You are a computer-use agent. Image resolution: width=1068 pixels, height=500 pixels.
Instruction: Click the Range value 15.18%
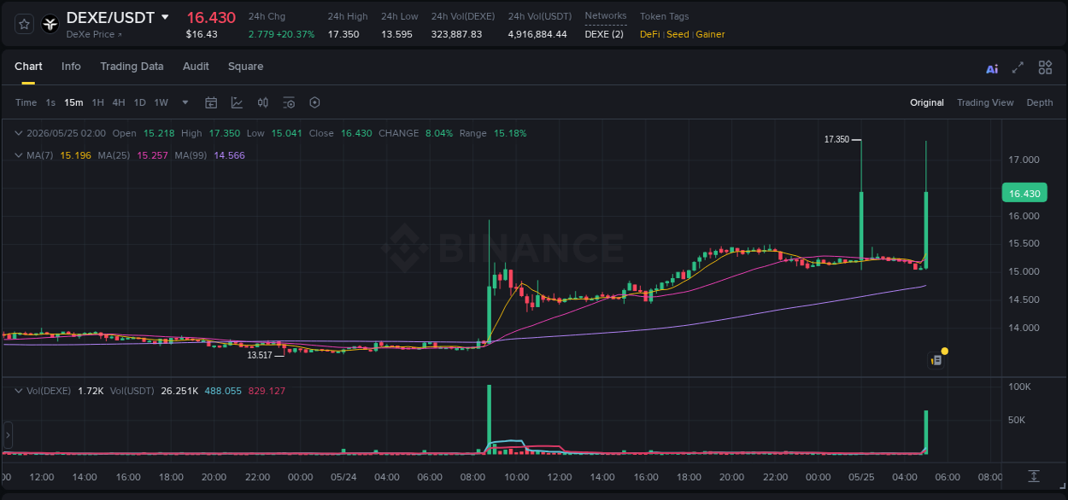[510, 133]
